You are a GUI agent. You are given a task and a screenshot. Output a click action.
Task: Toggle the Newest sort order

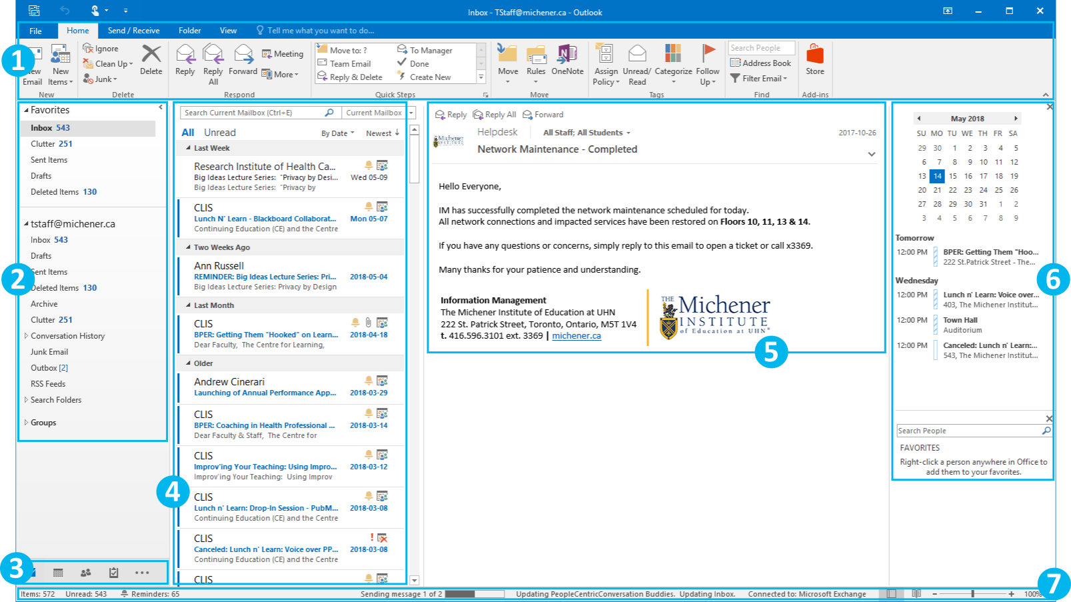(x=383, y=133)
